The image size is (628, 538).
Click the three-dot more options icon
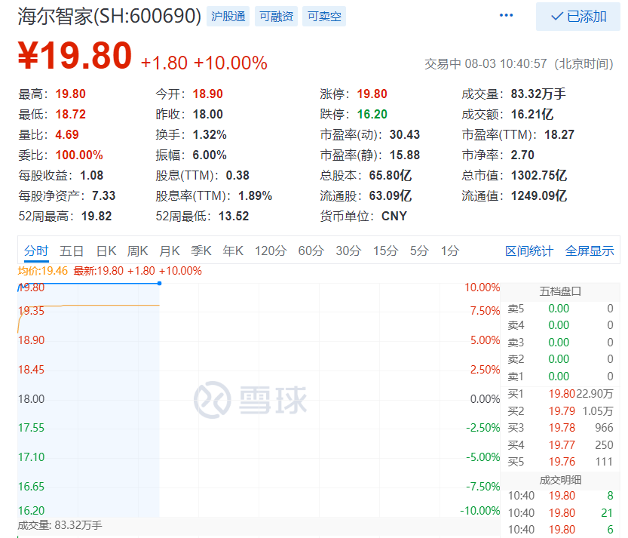(x=506, y=16)
